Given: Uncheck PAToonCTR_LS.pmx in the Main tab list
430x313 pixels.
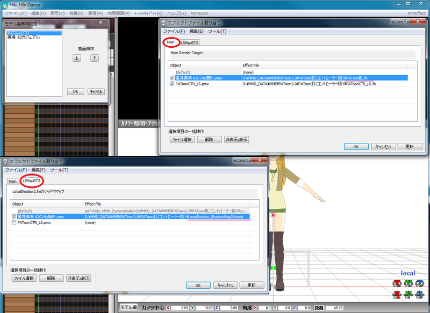Looking at the screenshot, I should 172,84.
